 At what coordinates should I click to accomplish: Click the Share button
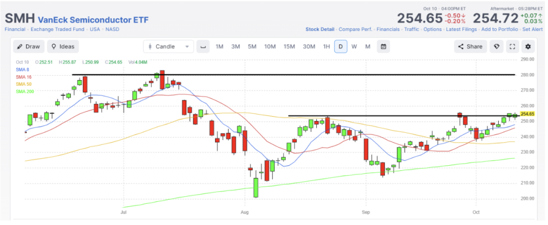tap(470, 46)
